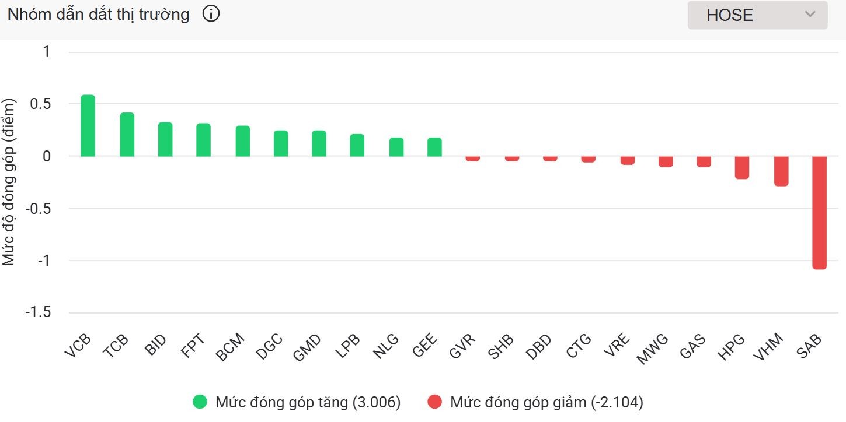Click the dropdown chevron arrow next to HOSE

coord(810,15)
